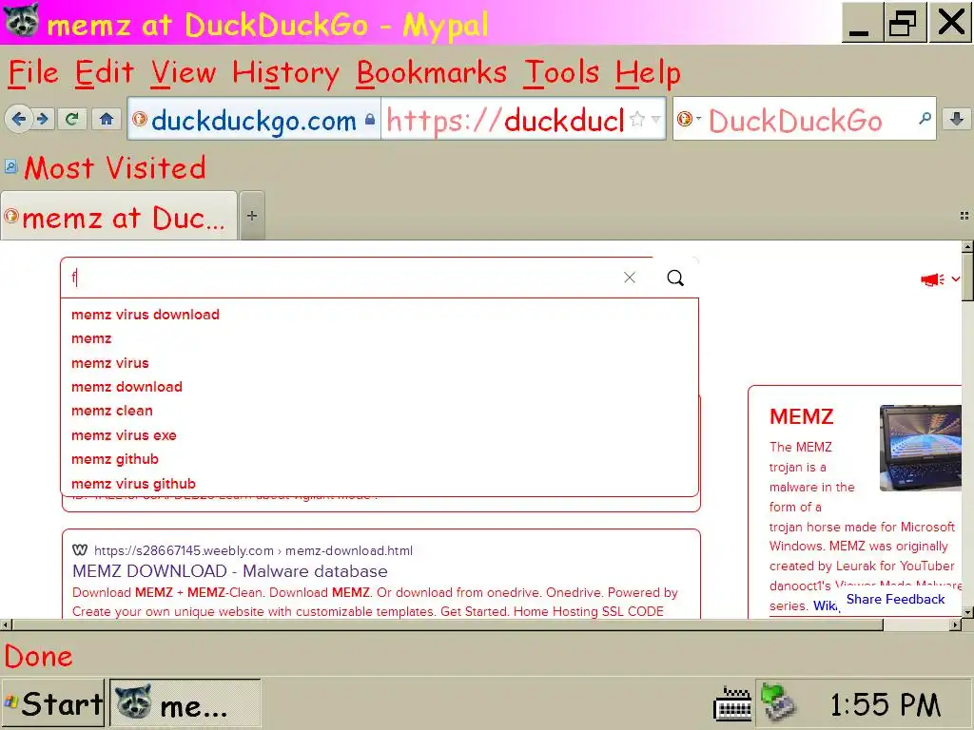Open the URL history dropdown arrow
Image resolution: width=974 pixels, height=730 pixels.
(656, 119)
